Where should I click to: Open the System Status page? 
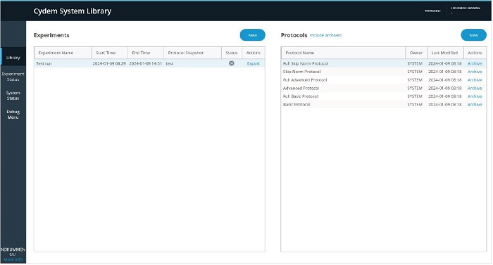pyautogui.click(x=13, y=96)
